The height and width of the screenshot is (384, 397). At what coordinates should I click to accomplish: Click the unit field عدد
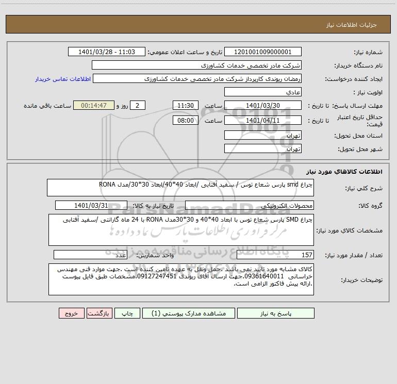coord(90,255)
